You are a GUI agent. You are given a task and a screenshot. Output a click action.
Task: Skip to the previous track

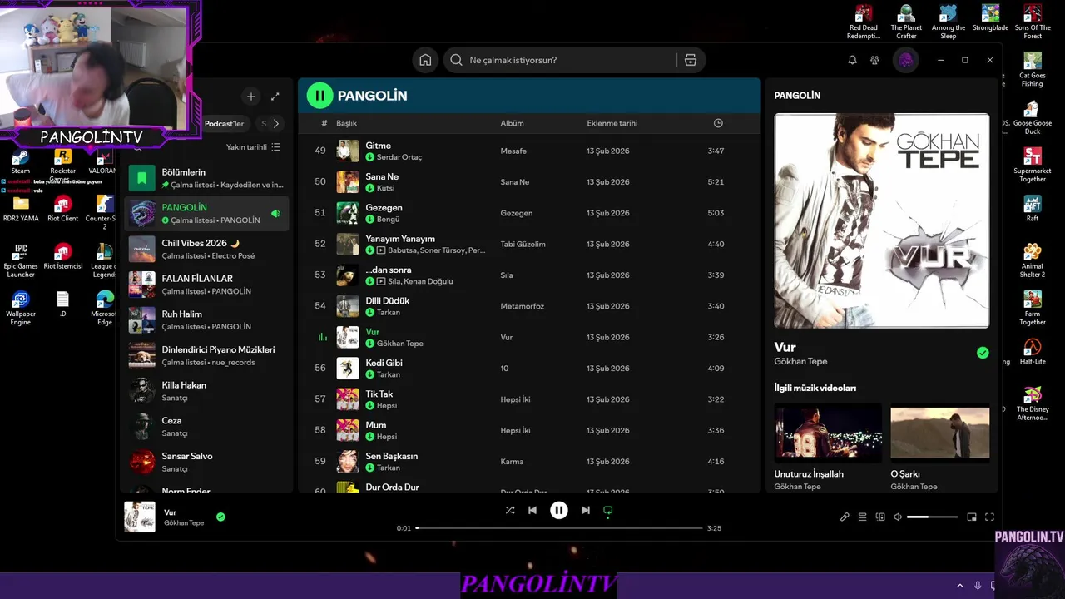(x=532, y=511)
